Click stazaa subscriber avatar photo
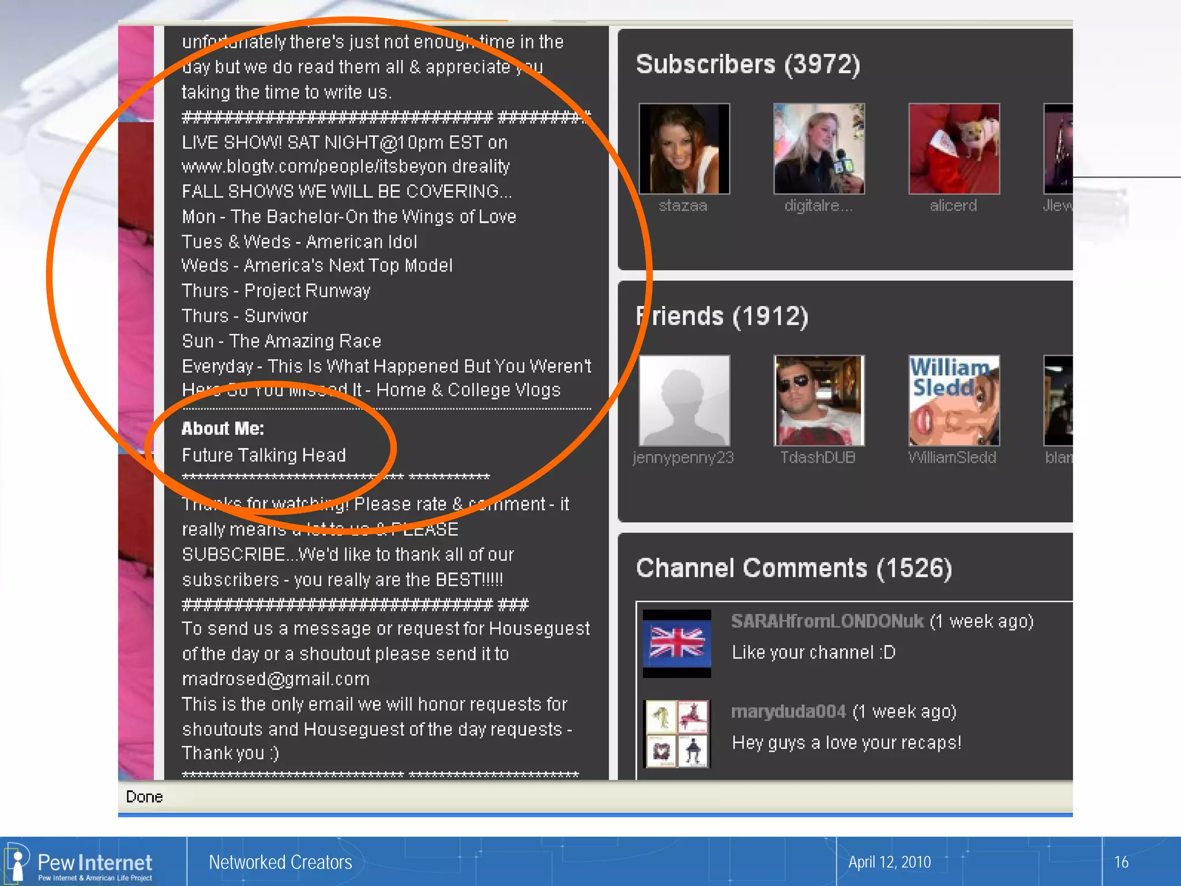 click(684, 149)
